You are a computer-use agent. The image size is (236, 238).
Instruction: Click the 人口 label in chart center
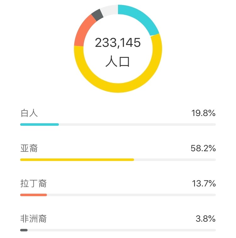[118, 61]
